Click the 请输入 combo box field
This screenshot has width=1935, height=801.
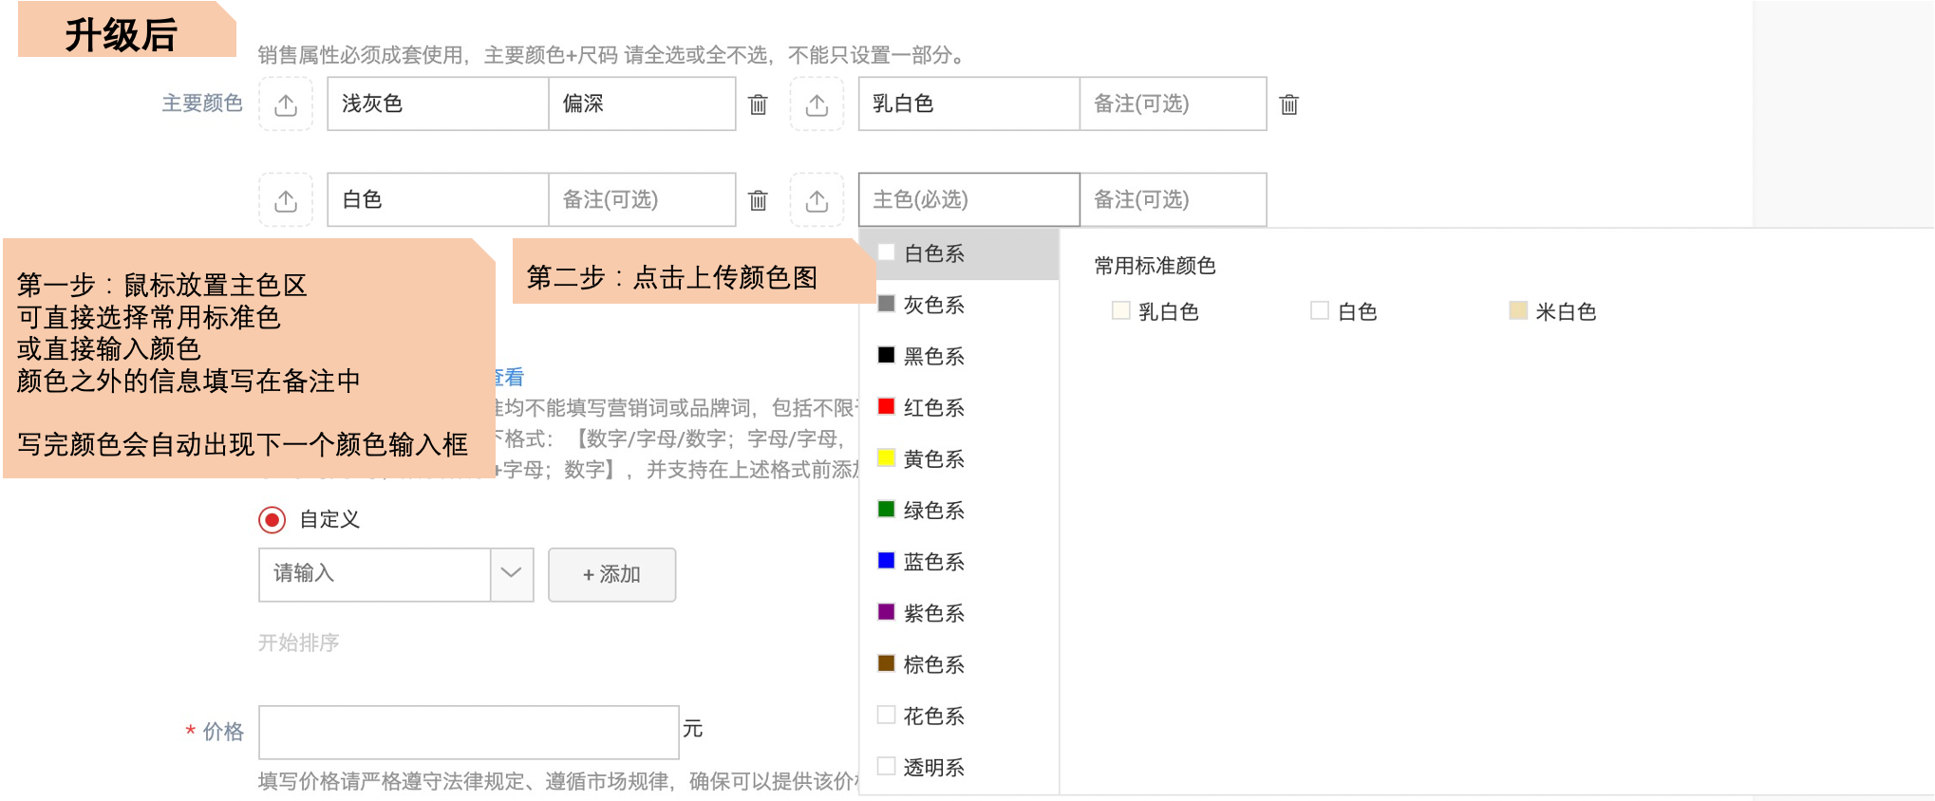click(x=375, y=574)
